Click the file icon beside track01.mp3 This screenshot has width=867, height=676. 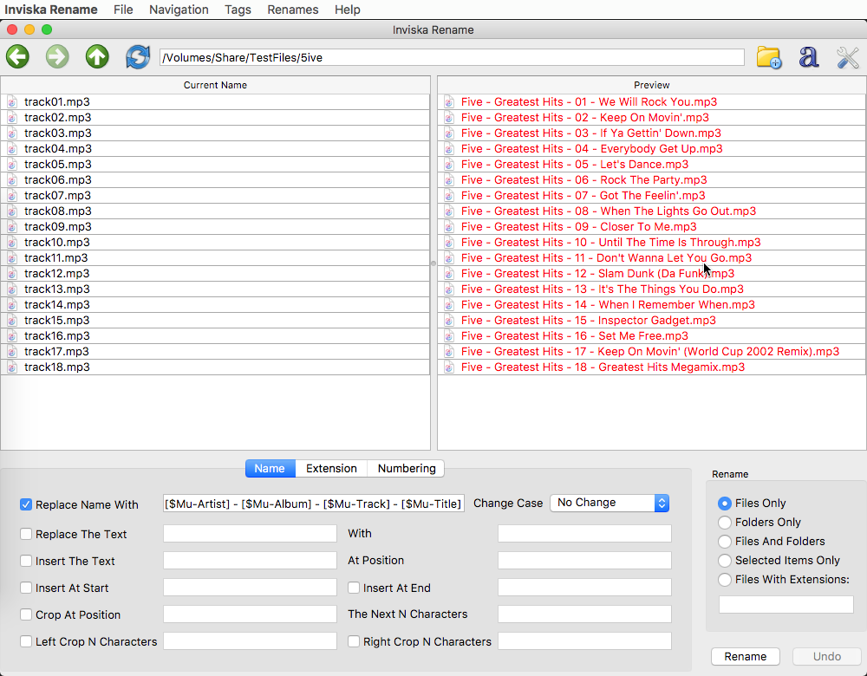[x=12, y=101]
